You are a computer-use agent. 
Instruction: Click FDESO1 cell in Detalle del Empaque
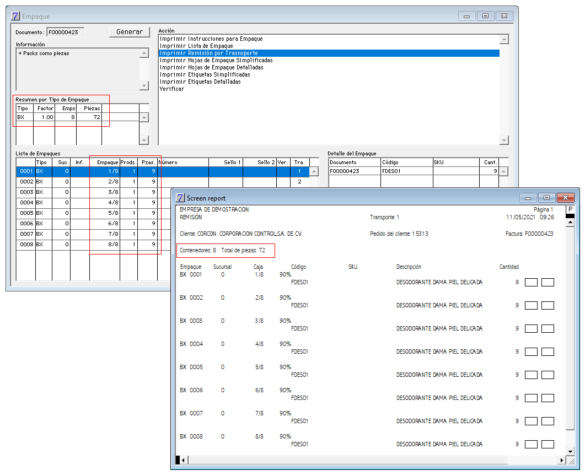pyautogui.click(x=407, y=171)
